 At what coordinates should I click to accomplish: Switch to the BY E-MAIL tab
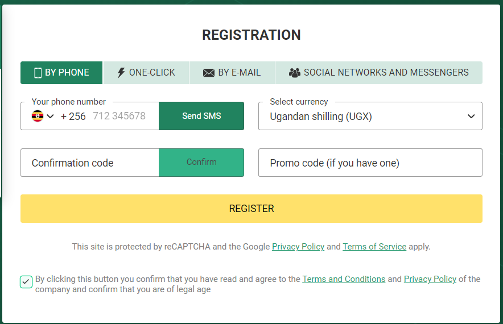[232, 73]
